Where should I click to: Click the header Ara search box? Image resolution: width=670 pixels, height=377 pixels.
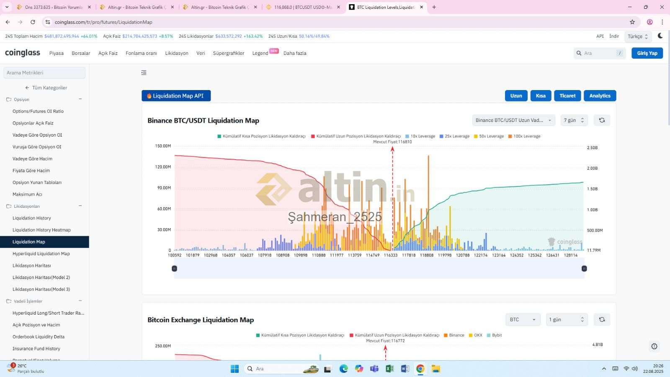pyautogui.click(x=600, y=53)
